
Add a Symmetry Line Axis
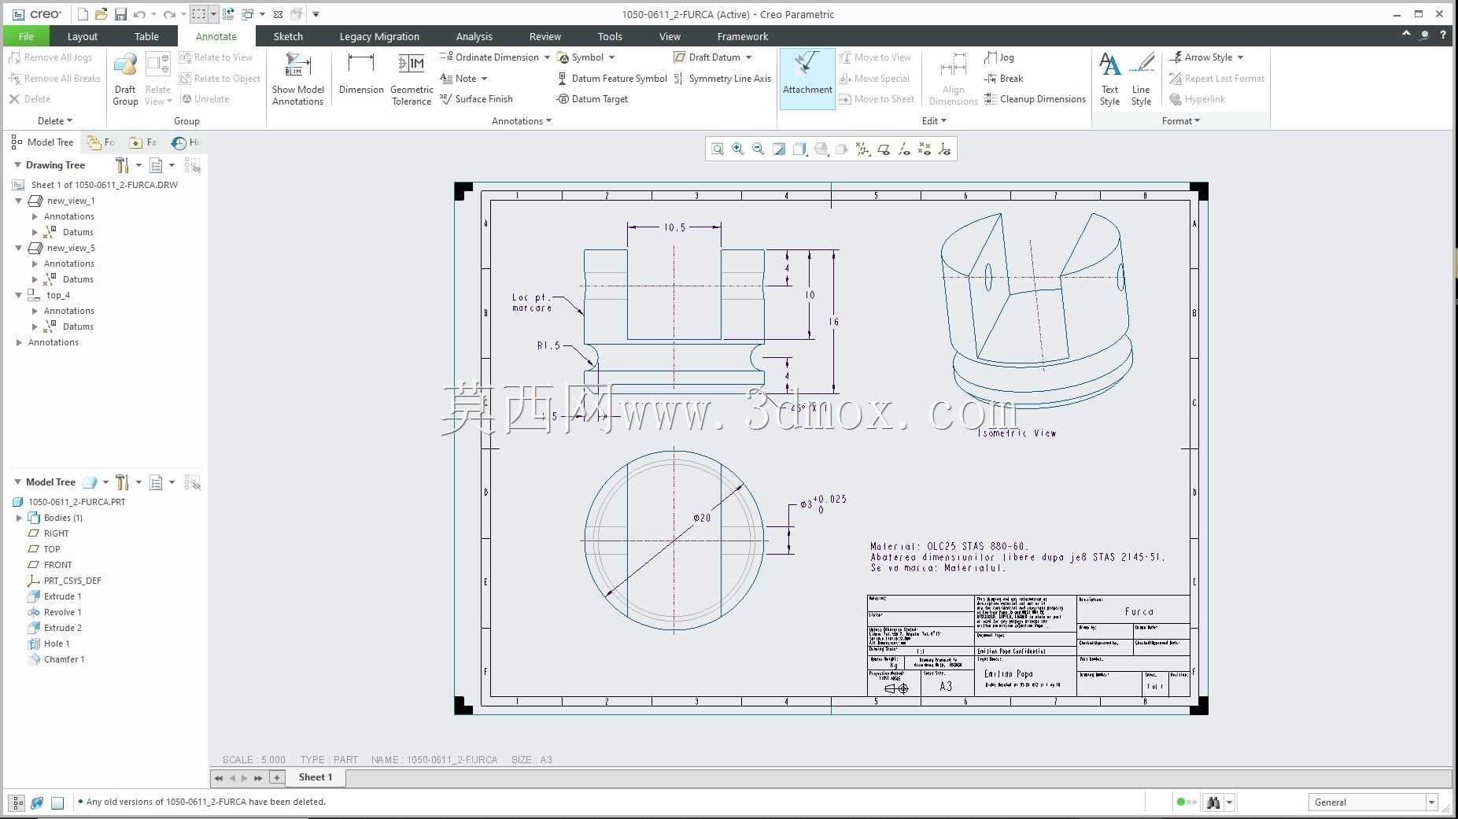pyautogui.click(x=722, y=79)
